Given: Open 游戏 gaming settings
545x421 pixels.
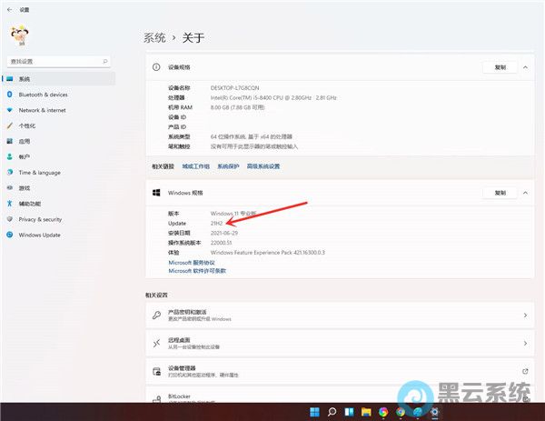Looking at the screenshot, I should (x=59, y=188).
